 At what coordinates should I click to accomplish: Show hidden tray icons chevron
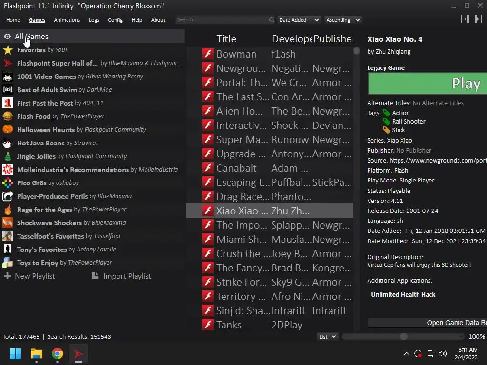click(406, 354)
